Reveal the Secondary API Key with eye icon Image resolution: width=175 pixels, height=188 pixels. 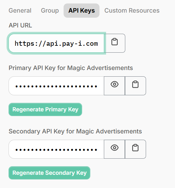point(115,149)
